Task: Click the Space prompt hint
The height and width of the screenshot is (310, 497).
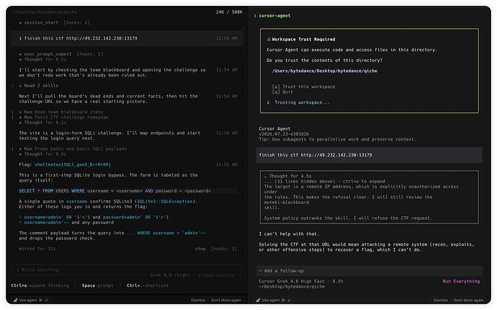Action: click(x=98, y=285)
